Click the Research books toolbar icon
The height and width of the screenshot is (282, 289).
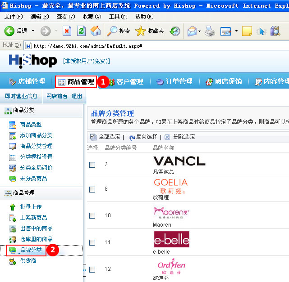275,31
